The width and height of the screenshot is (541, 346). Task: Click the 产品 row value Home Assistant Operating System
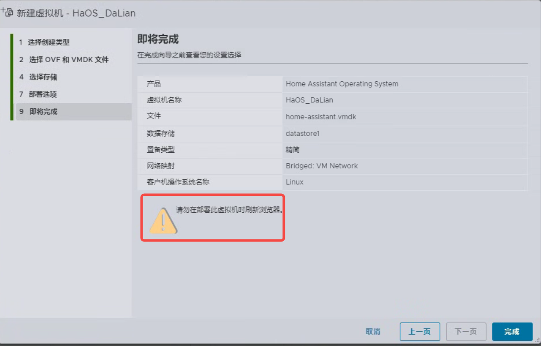[342, 84]
